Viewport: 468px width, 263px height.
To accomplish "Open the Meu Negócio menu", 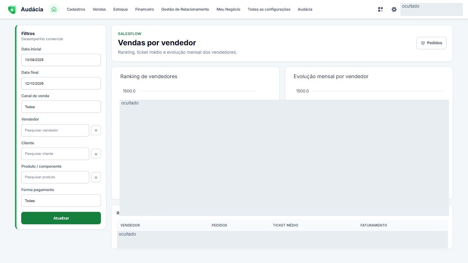I will point(229,9).
